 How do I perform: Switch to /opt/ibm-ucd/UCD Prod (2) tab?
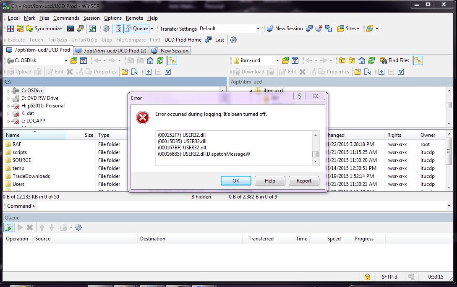[x=111, y=50]
